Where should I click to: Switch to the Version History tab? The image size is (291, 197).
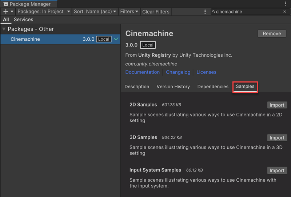[173, 87]
